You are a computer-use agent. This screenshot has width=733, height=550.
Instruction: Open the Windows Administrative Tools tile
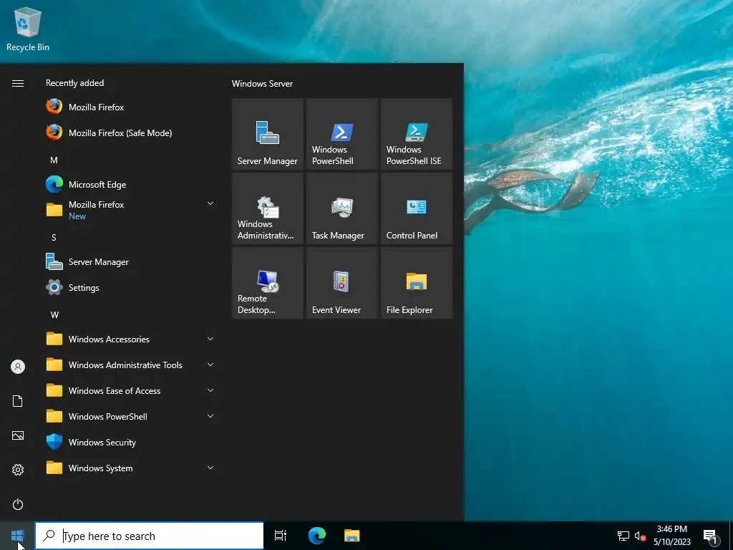(268, 208)
